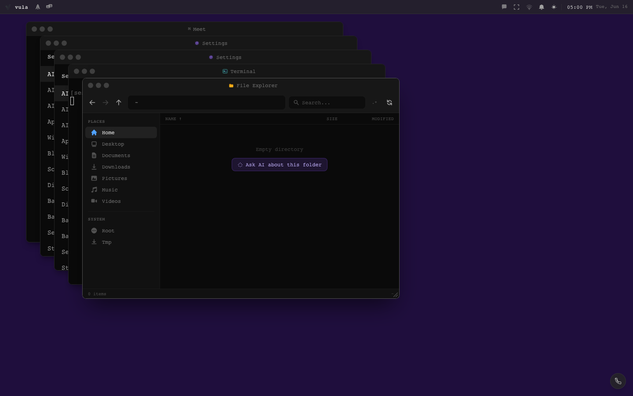The height and width of the screenshot is (396, 633).
Task: Click the Pictures image icon
Action: coord(94,178)
